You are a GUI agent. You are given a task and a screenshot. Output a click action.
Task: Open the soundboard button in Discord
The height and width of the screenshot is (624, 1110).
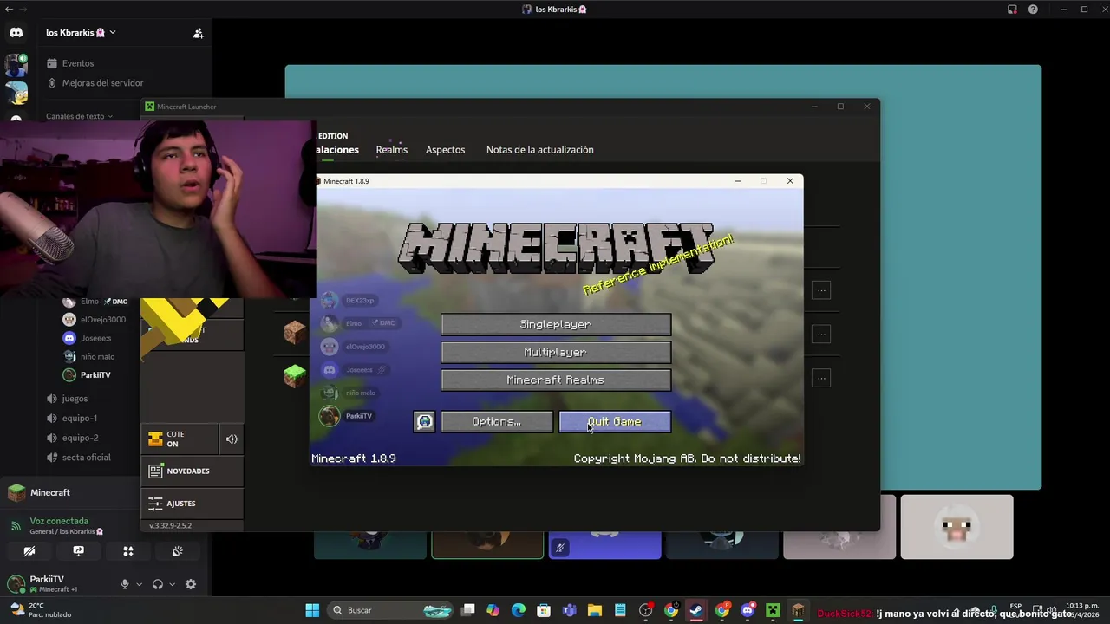pos(178,551)
